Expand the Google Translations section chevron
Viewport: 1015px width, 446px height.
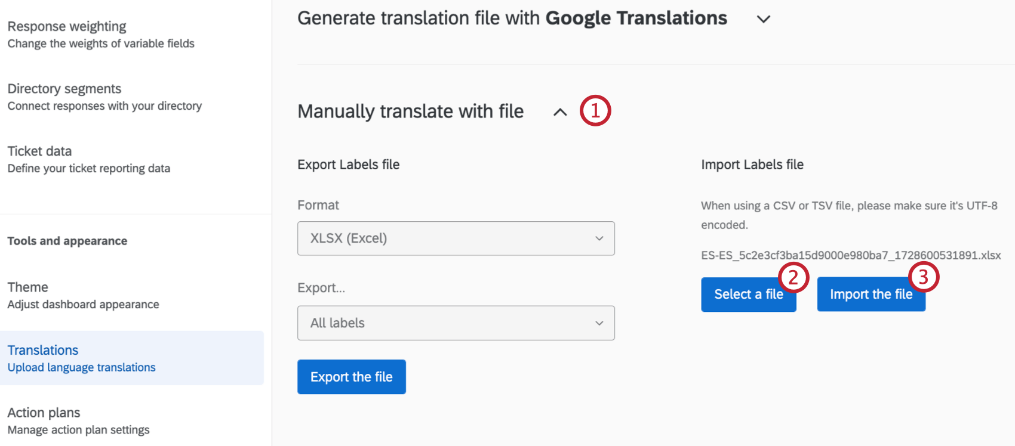tap(763, 19)
